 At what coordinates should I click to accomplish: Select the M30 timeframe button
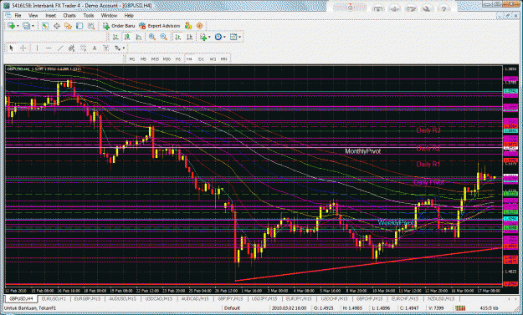pos(167,59)
